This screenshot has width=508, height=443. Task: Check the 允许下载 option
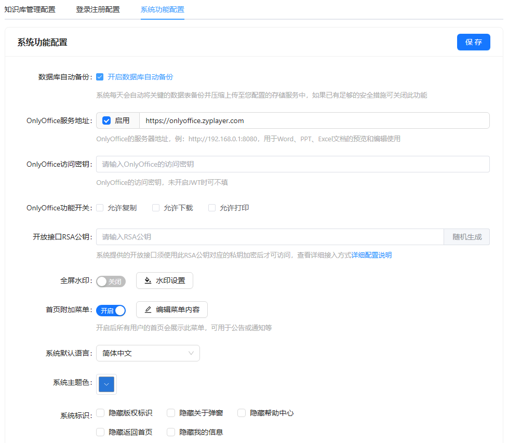156,208
